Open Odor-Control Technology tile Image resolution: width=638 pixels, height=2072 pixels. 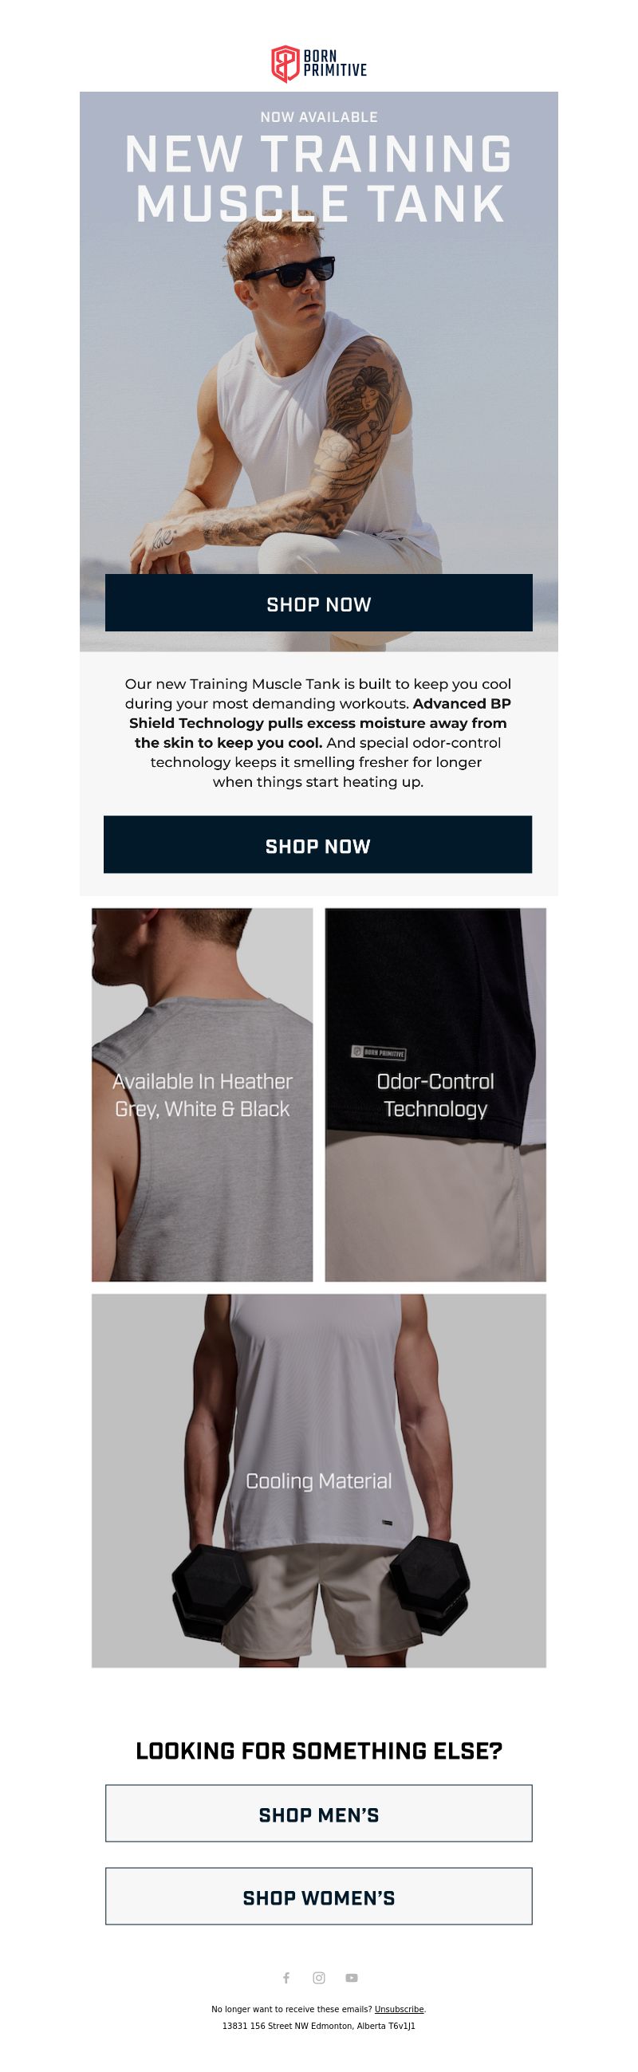435,1095
